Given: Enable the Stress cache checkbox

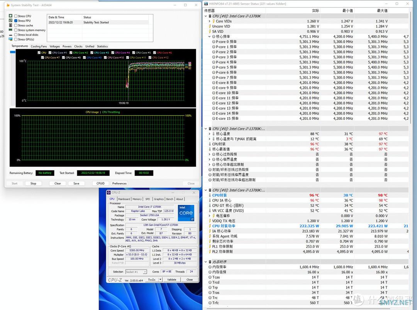Looking at the screenshot, I should [x=16, y=25].
